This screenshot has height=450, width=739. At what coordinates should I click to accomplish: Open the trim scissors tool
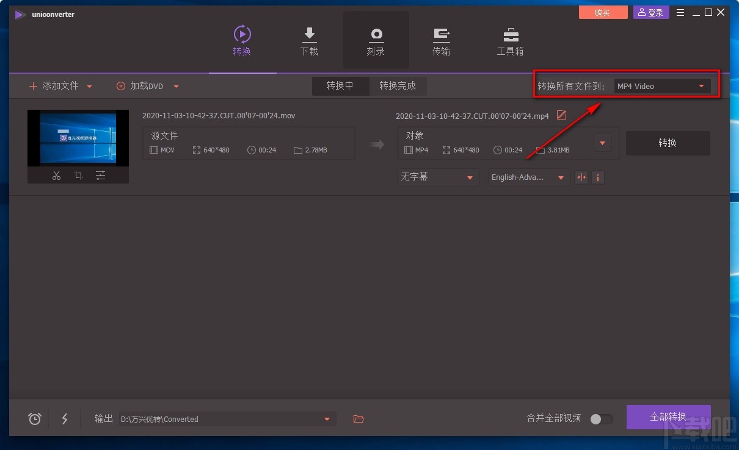[x=56, y=176]
